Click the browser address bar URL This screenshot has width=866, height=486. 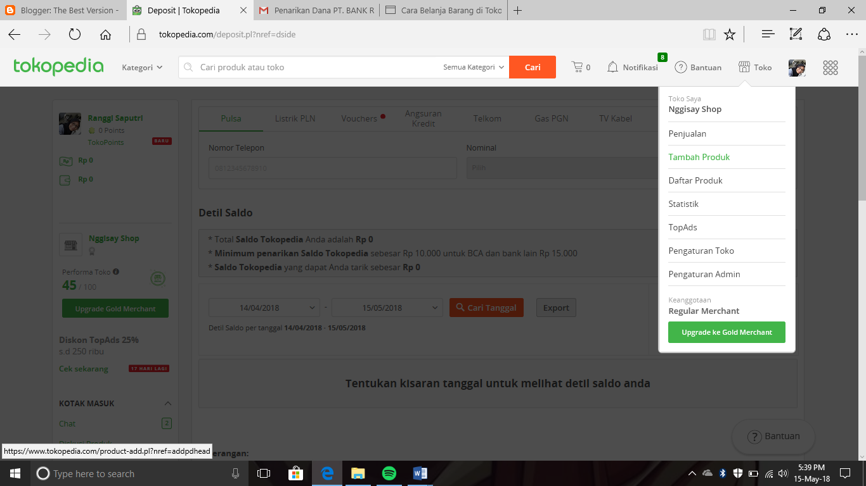227,35
